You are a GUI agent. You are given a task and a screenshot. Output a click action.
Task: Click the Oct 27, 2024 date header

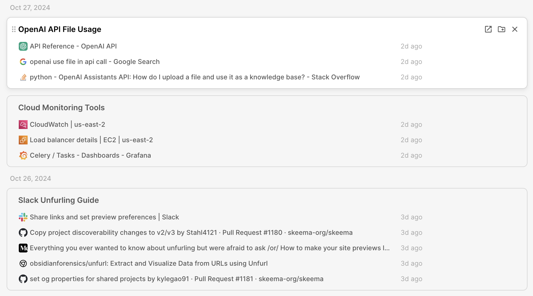[30, 8]
